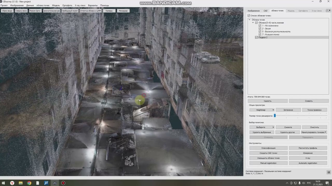Open the Windows Start menu
This screenshot has height=186, width=332.
pyautogui.click(x=4, y=183)
